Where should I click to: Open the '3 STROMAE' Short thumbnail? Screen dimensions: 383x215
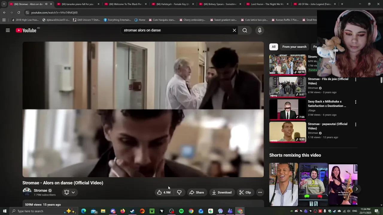click(313, 184)
